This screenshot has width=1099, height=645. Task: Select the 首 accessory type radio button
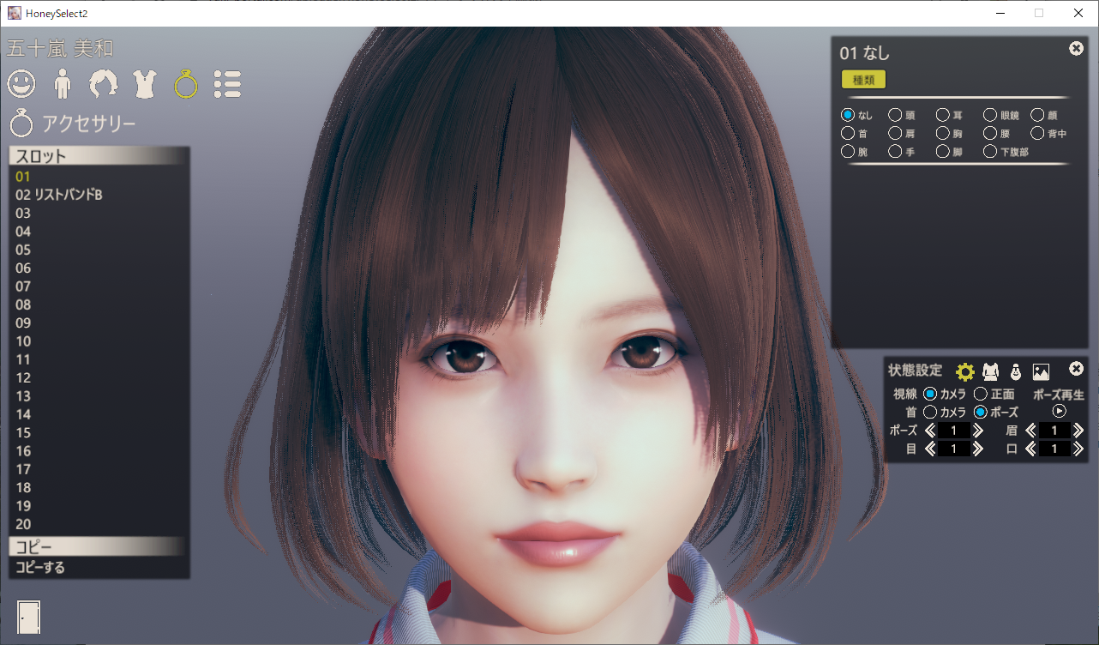pos(848,133)
